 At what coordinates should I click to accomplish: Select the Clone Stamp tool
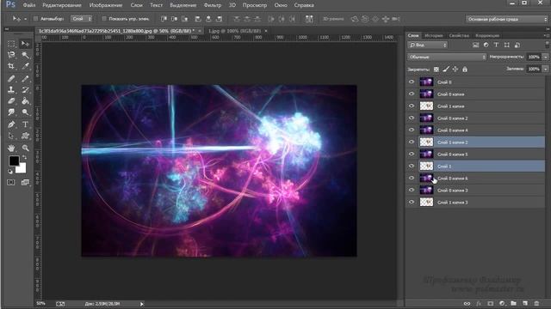[x=11, y=90]
